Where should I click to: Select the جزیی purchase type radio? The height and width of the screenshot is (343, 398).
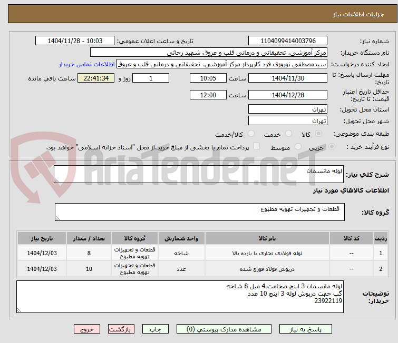coord(332,147)
